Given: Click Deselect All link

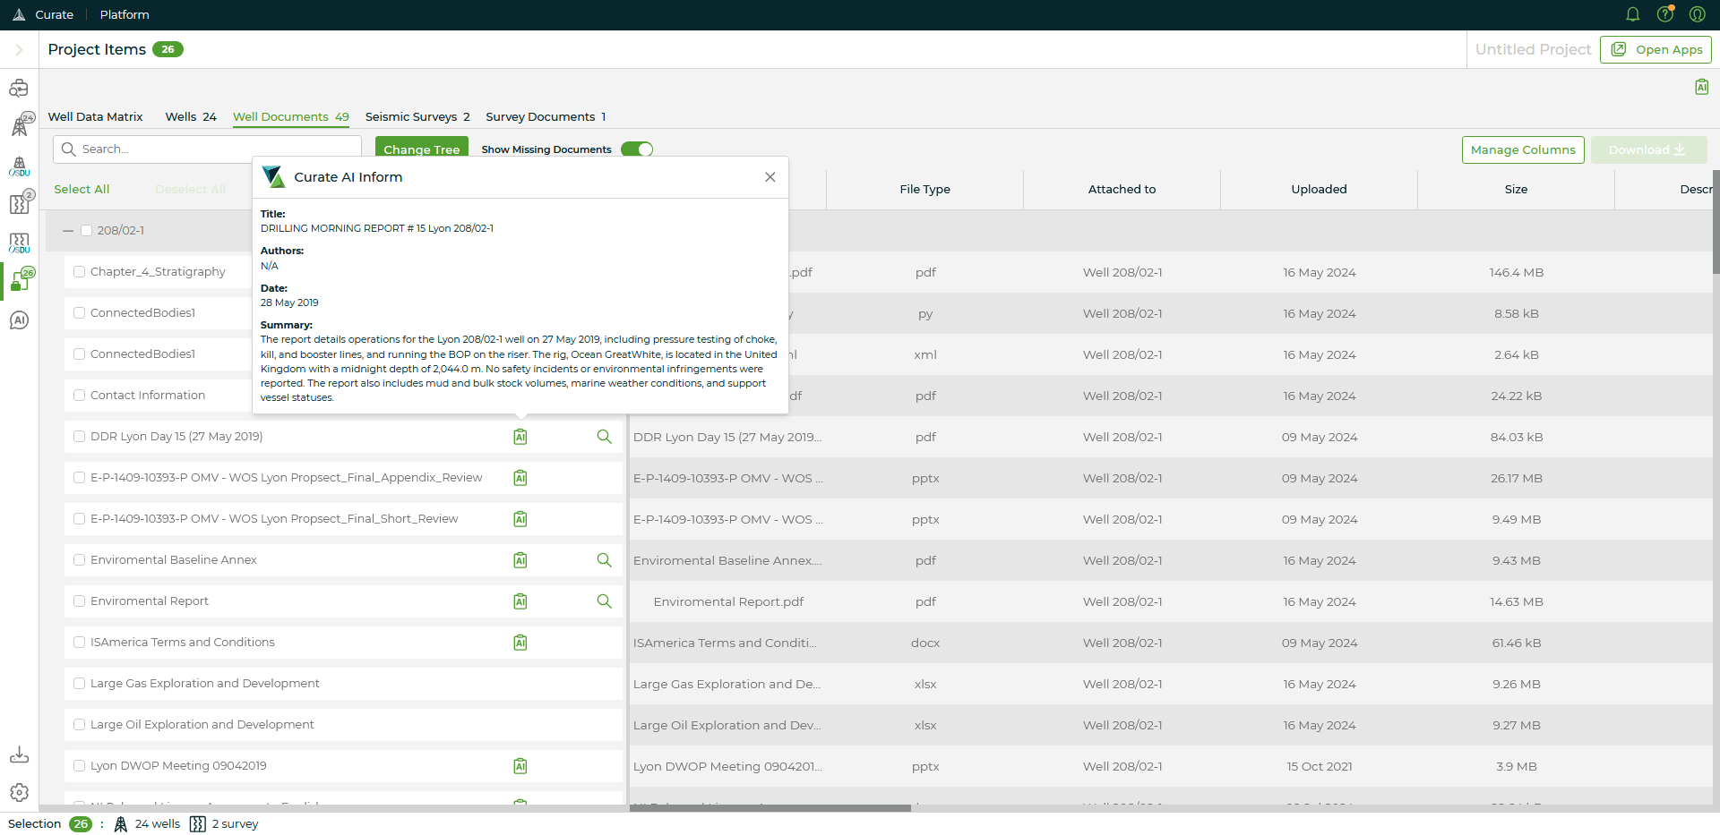Looking at the screenshot, I should (x=190, y=189).
